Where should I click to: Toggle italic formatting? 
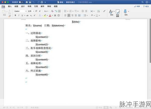(x=19, y=15)
